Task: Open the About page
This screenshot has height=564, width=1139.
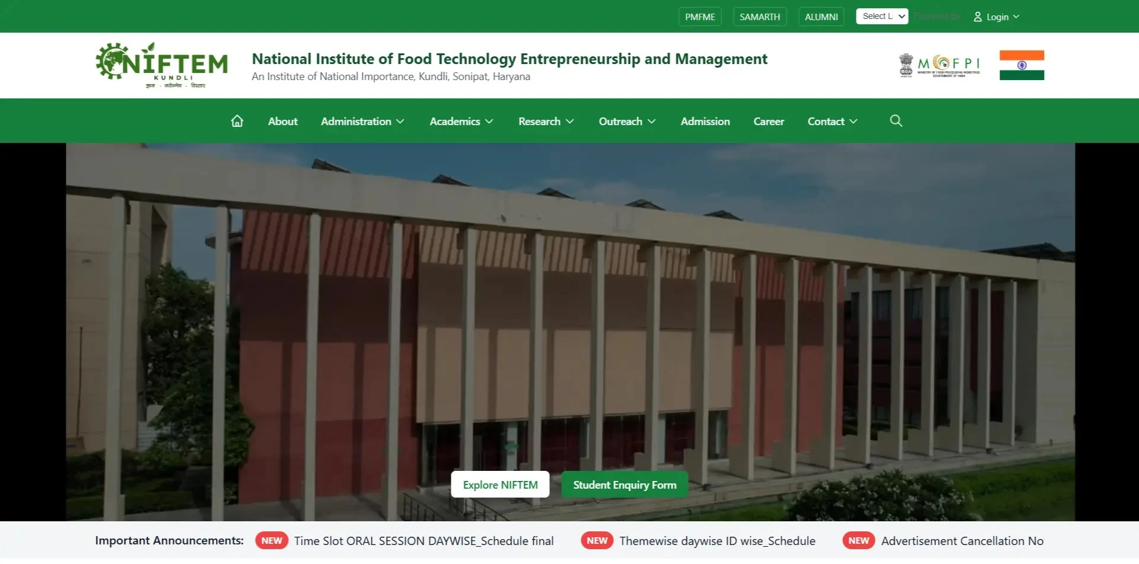Action: pyautogui.click(x=282, y=122)
